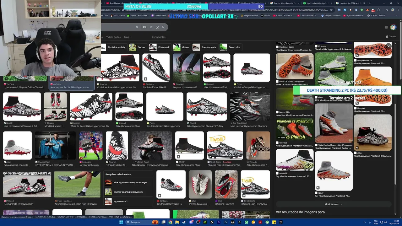Open the OLX Chuteira Hypervenom result
Viewport: 402px width, 226px height.
click(x=226, y=185)
